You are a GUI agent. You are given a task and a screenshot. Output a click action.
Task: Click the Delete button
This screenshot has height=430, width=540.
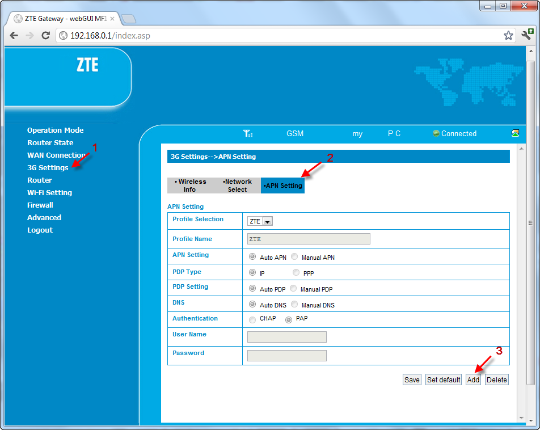pyautogui.click(x=497, y=380)
